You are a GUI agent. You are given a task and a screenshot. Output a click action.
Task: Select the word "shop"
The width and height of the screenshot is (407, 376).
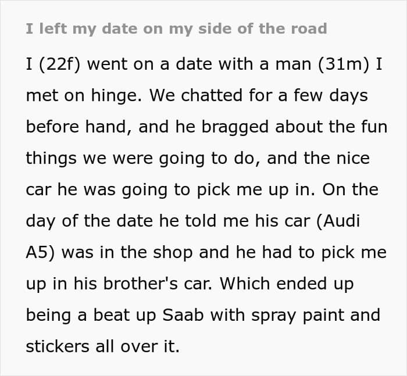tap(173, 253)
